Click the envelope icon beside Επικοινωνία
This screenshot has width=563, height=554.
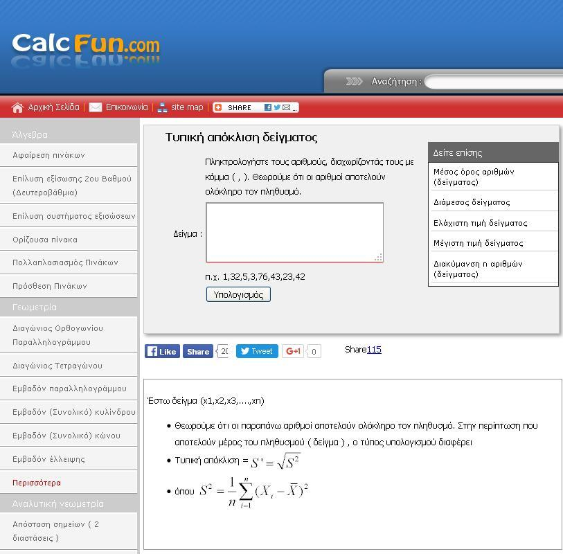pyautogui.click(x=95, y=107)
